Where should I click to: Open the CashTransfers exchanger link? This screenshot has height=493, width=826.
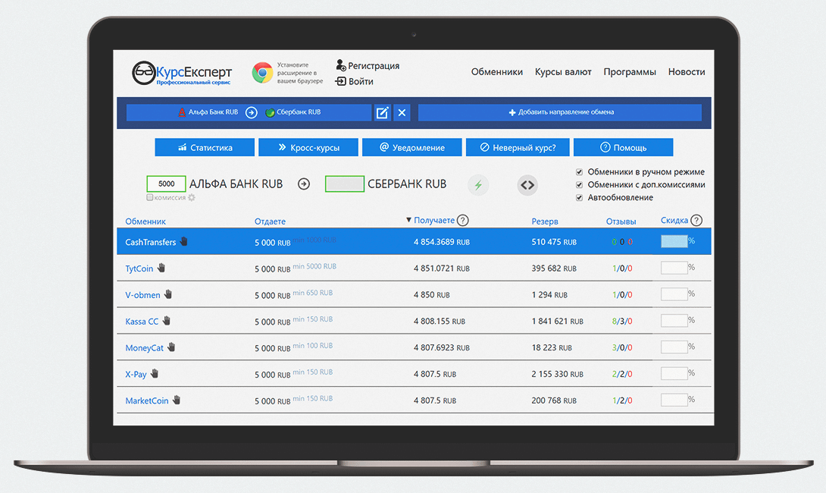[x=151, y=242]
